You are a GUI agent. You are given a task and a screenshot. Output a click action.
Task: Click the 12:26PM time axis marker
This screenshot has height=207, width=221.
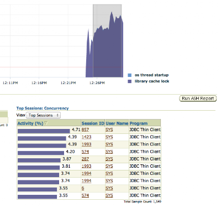click(97, 83)
